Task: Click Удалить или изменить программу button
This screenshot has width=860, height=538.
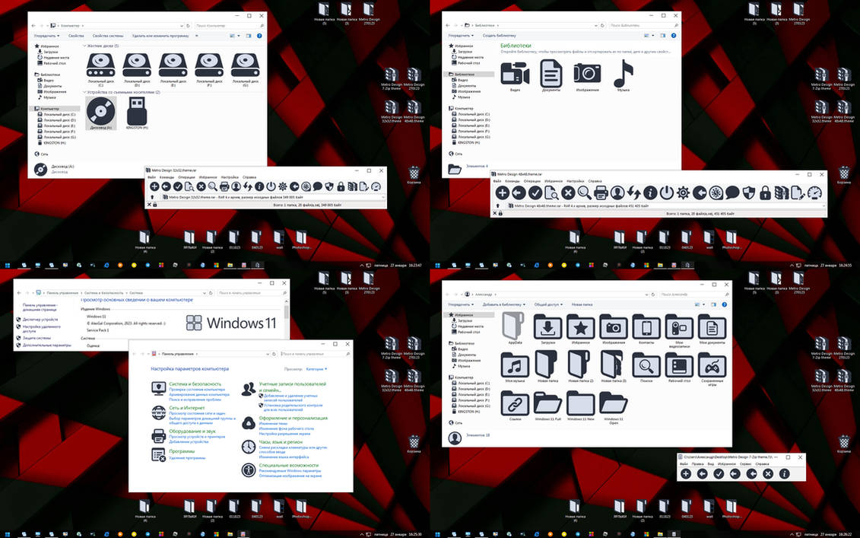Action: coord(160,36)
